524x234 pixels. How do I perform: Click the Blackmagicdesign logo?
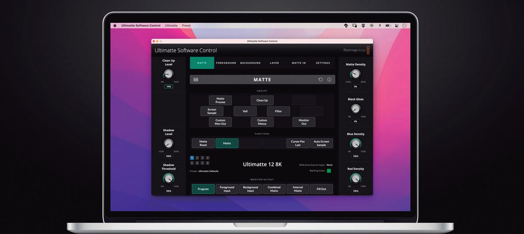point(356,50)
